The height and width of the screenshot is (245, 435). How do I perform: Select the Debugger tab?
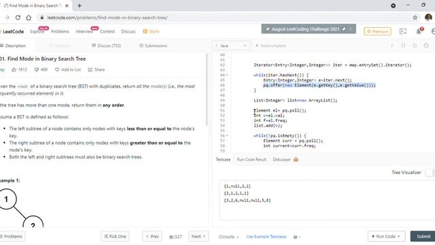[282, 159]
